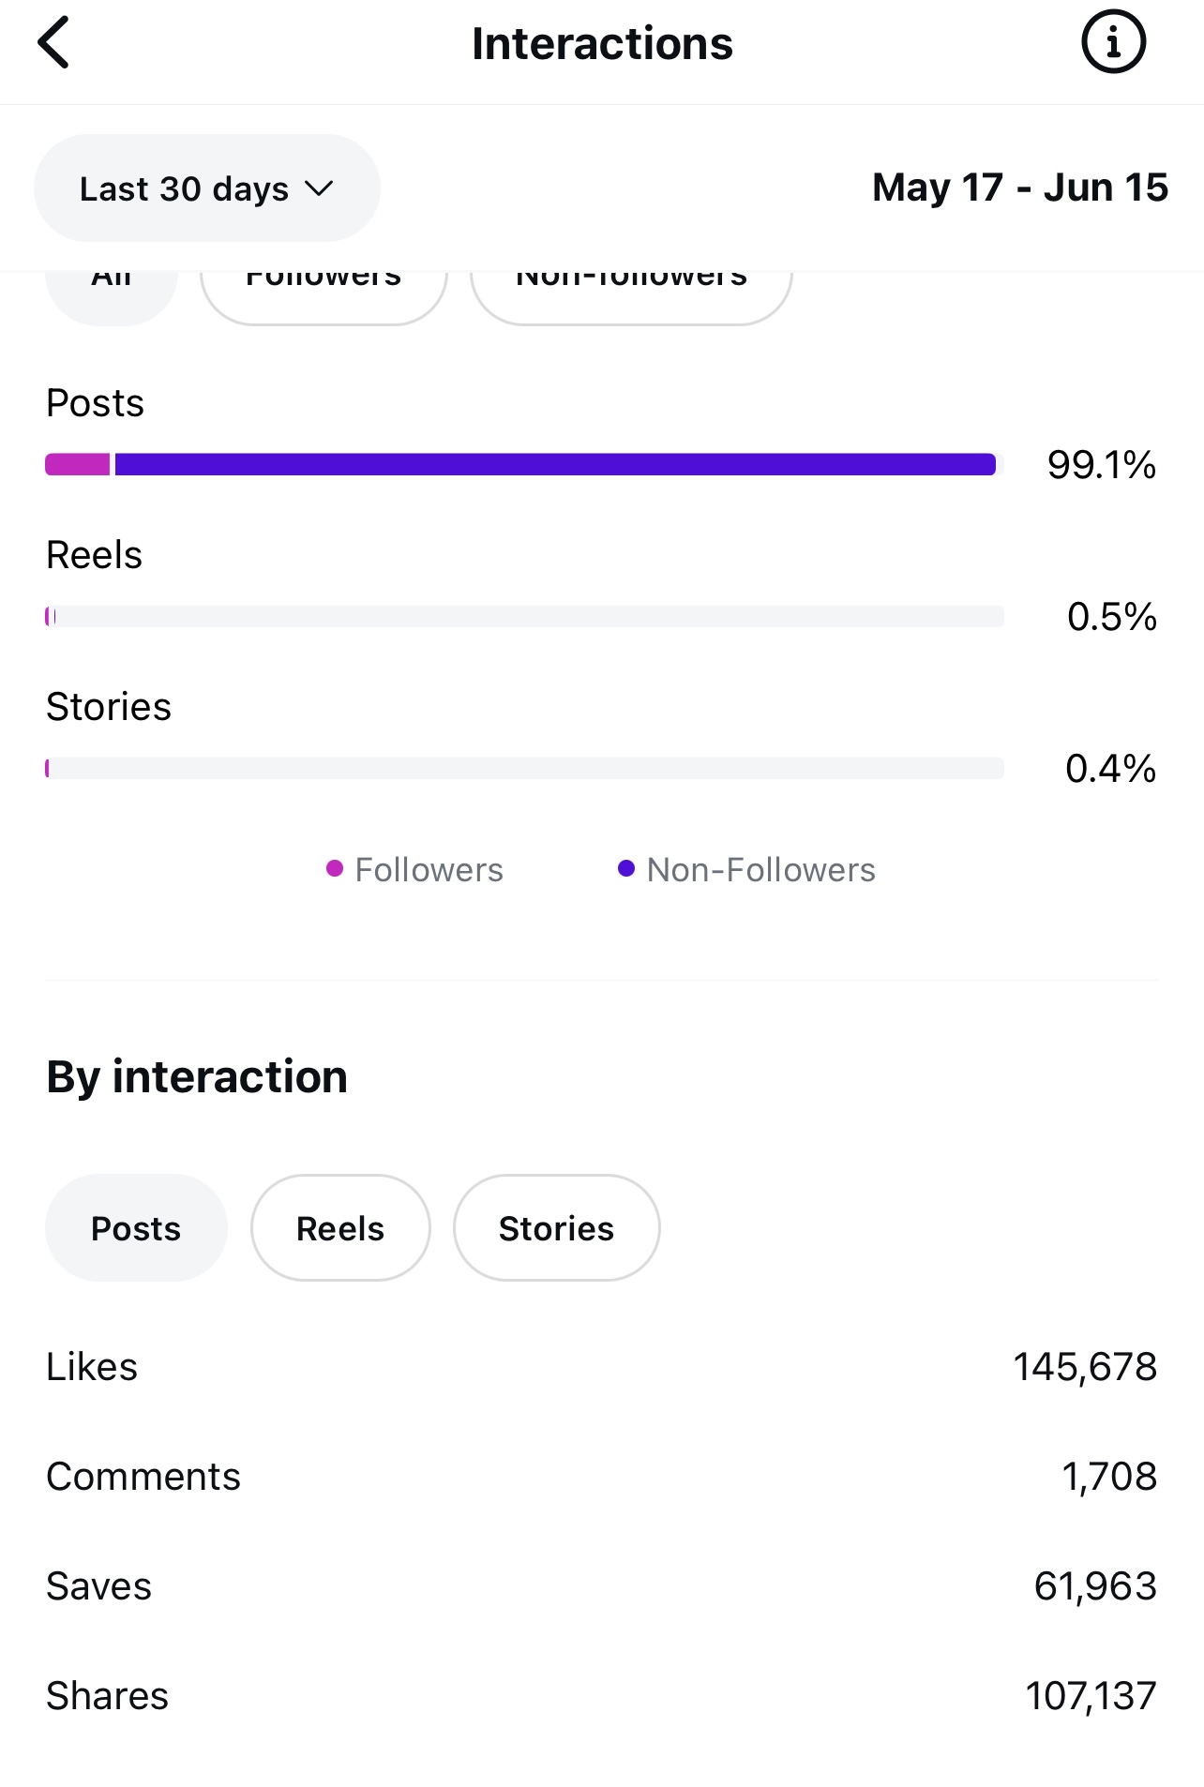Viewport: 1204px width, 1787px height.
Task: Open the Saves count row
Action: (x=601, y=1586)
